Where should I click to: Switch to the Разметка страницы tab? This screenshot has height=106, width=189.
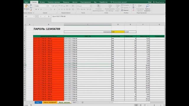(54, 2)
